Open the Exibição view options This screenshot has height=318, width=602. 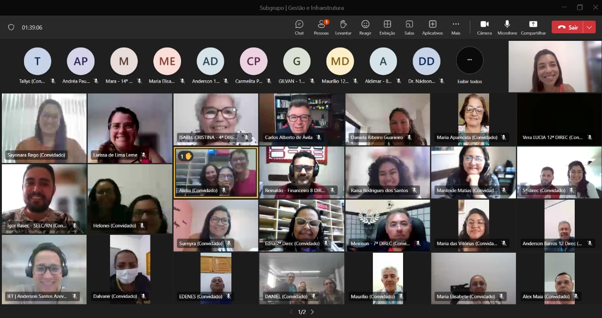(x=387, y=27)
